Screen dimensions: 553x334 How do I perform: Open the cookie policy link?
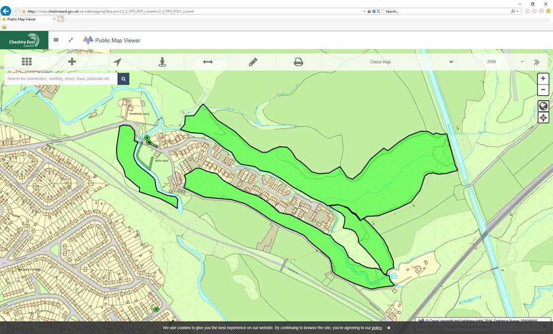377,328
